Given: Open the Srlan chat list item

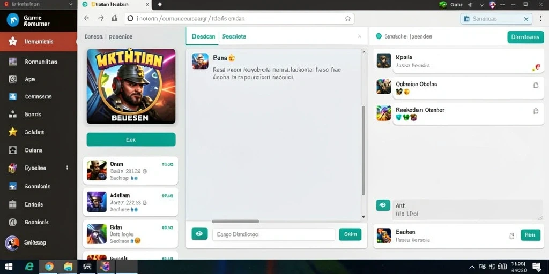Looking at the screenshot, I should tap(130, 234).
